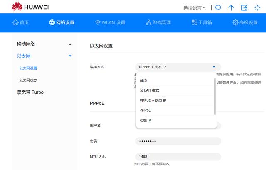Click the device tree icon beside 终端管理
The width and height of the screenshot is (266, 170).
tap(149, 22)
